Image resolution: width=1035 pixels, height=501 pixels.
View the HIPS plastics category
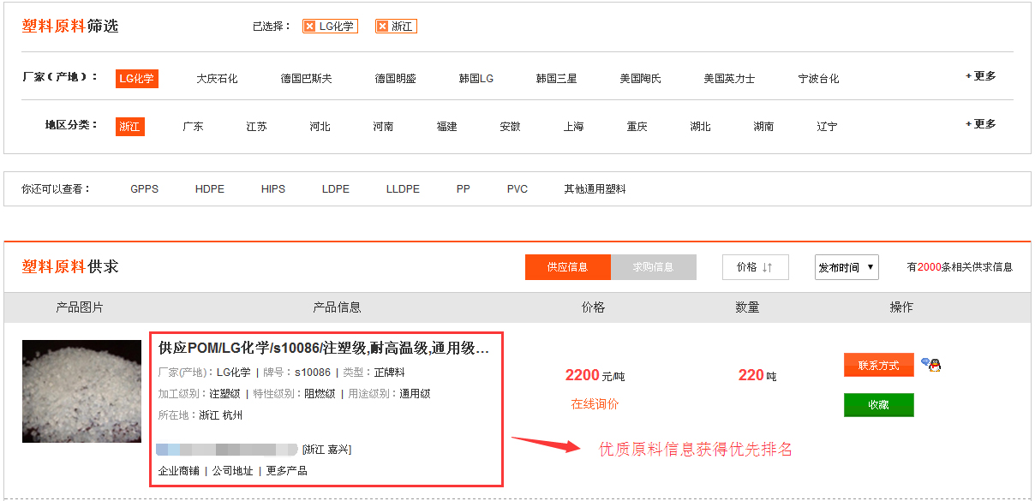(x=273, y=189)
